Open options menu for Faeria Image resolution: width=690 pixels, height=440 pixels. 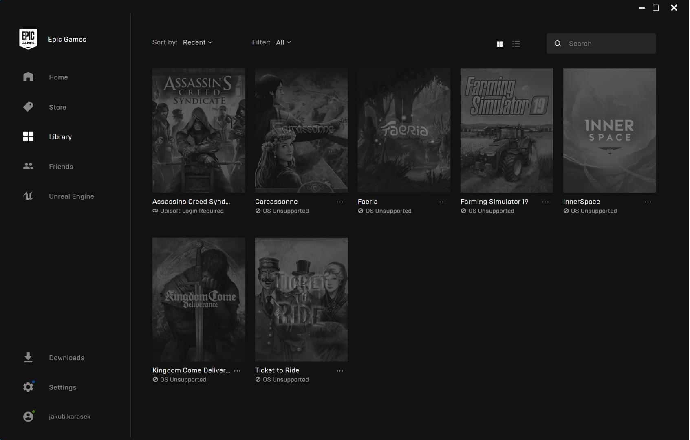click(443, 202)
